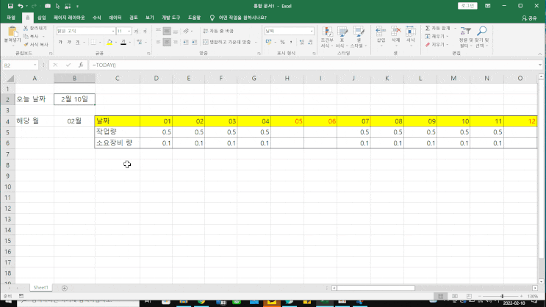Apply comma style number format

(x=291, y=42)
